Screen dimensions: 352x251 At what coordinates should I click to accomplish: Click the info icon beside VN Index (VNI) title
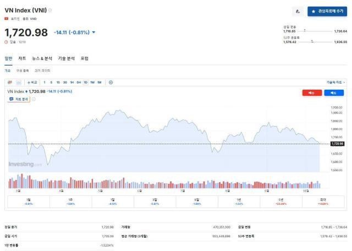(50, 10)
